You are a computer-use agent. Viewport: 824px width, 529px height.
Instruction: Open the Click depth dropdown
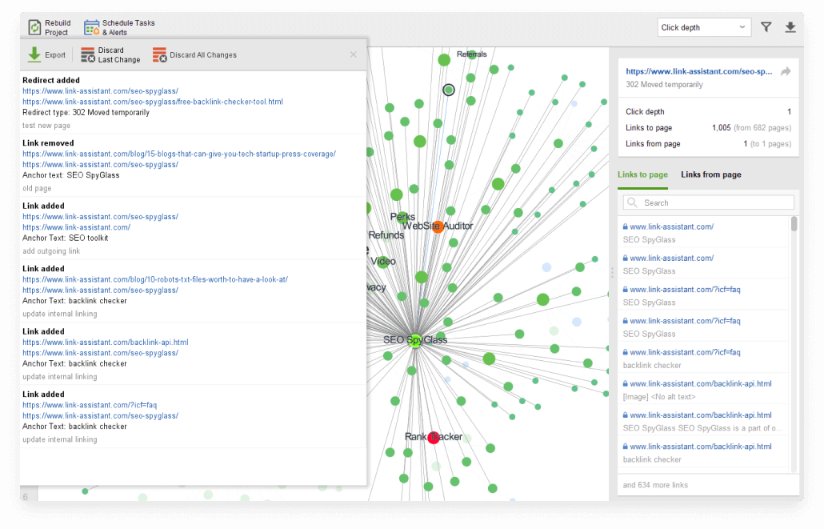tap(704, 27)
